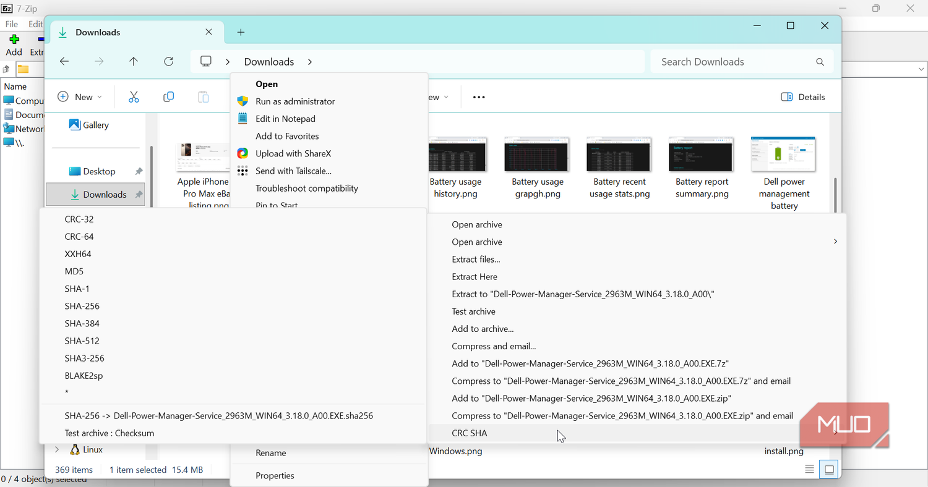Refresh the Downloads folder
The height and width of the screenshot is (487, 928).
pyautogui.click(x=168, y=62)
